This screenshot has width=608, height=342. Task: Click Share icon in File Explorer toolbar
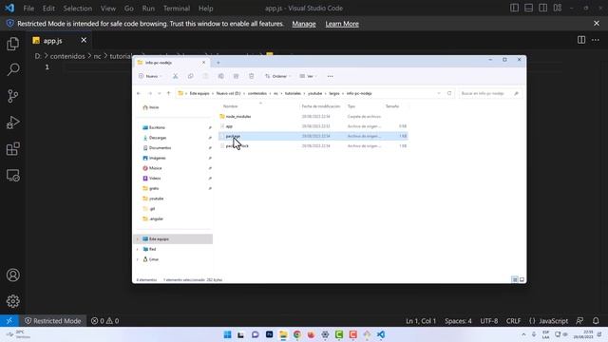point(236,76)
